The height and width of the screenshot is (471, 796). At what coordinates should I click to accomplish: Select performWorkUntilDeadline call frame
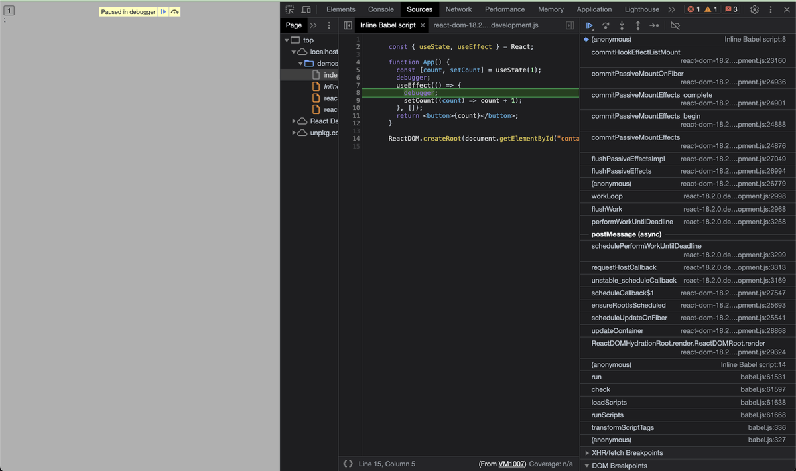[688, 222]
